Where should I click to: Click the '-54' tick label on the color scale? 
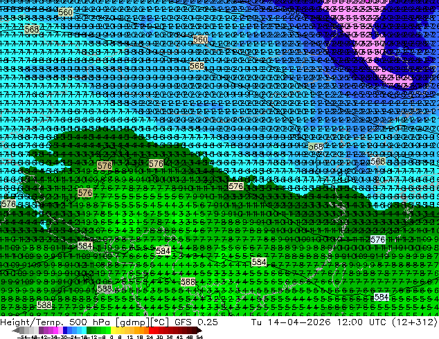[22, 337]
